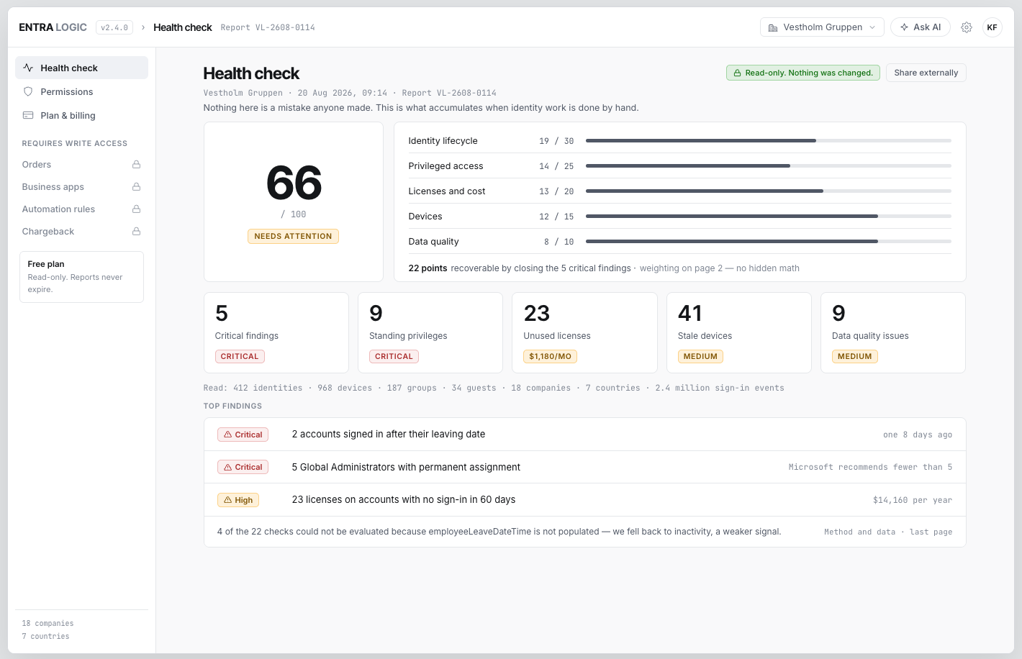Click the Permissions shield icon
The image size is (1022, 659).
28,91
